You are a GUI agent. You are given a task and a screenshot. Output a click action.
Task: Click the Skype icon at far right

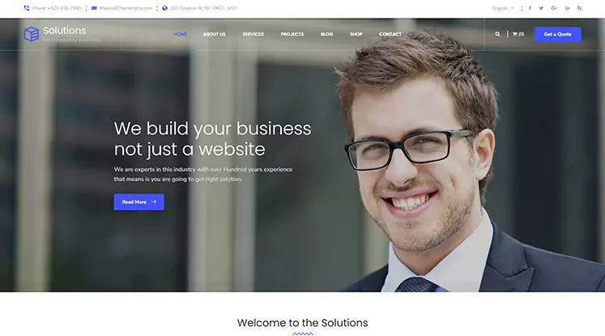point(579,8)
